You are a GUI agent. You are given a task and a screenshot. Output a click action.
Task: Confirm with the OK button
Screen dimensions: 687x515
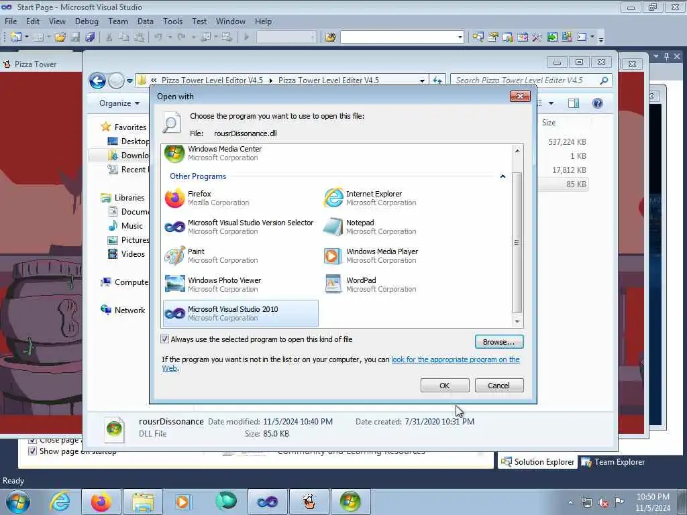[445, 386]
